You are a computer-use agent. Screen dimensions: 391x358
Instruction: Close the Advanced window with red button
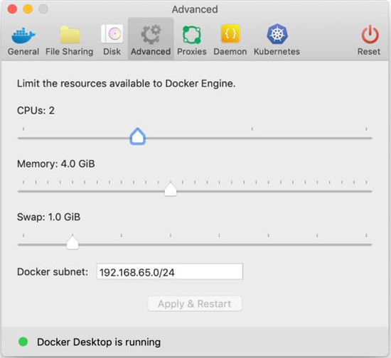coord(12,9)
